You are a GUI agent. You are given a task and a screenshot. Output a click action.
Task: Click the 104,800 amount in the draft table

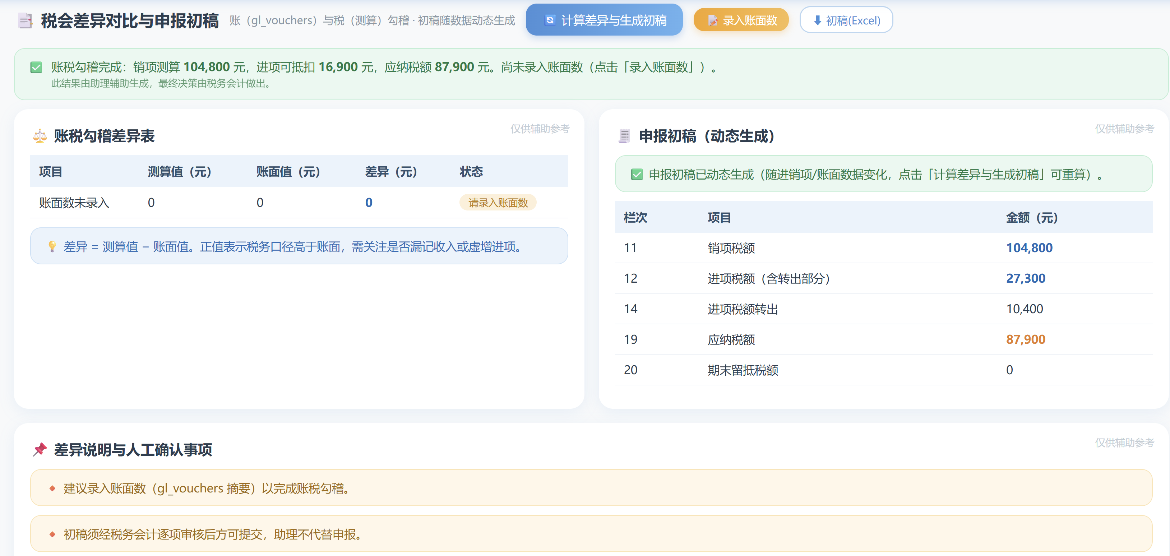click(1029, 247)
